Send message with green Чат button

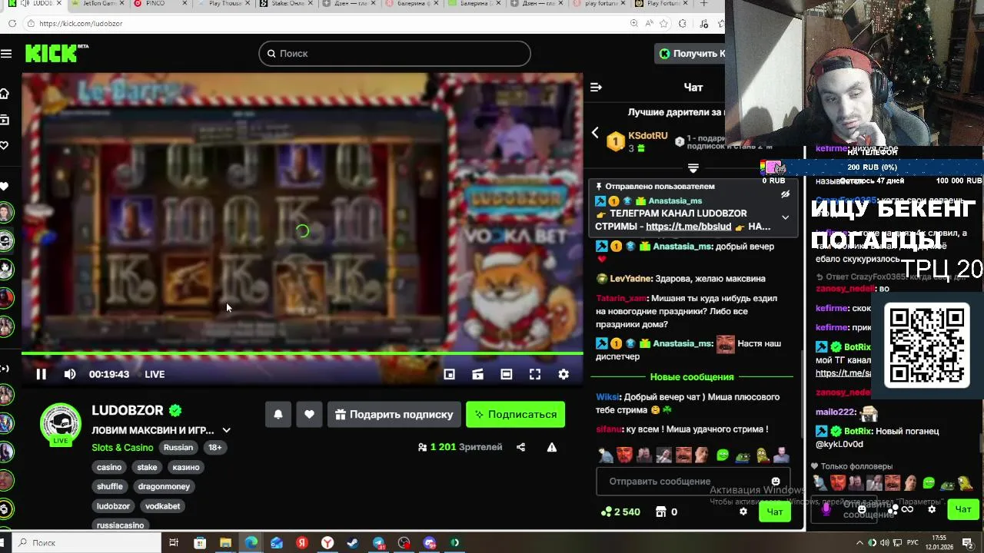click(x=774, y=512)
